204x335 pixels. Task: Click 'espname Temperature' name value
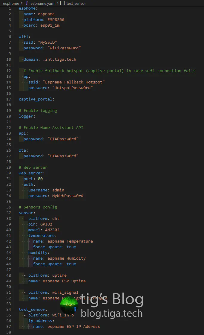70,241
